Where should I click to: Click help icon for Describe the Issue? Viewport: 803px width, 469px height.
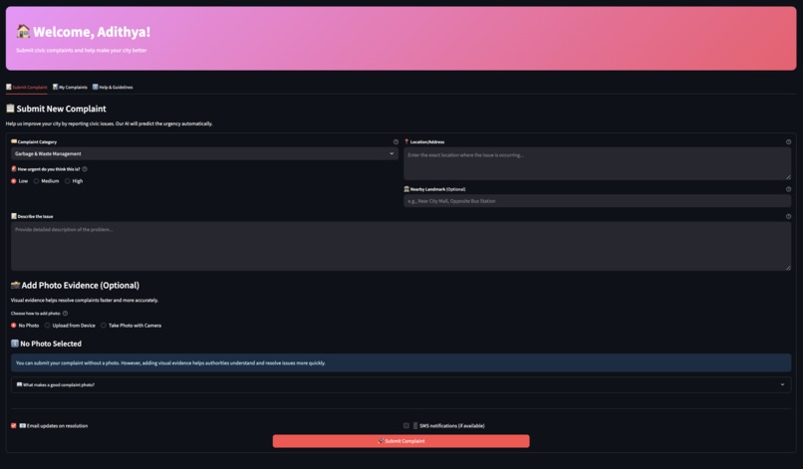pyautogui.click(x=788, y=216)
